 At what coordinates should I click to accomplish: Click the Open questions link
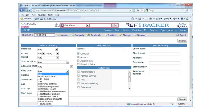click(x=168, y=30)
